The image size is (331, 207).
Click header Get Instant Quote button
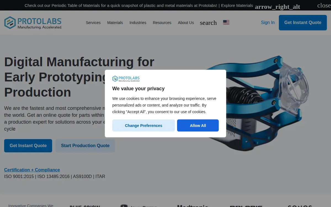tap(303, 23)
